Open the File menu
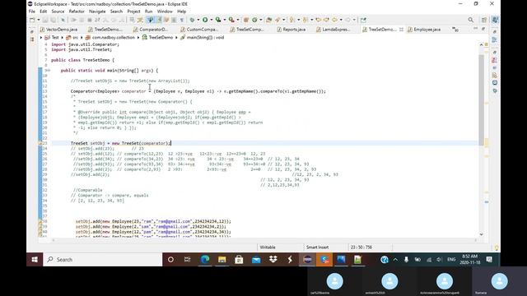Screen dimensions: 527x296 pos(32,12)
